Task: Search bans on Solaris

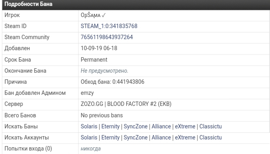Action: 89,126
